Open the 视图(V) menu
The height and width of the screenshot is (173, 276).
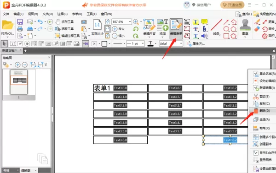(33, 14)
